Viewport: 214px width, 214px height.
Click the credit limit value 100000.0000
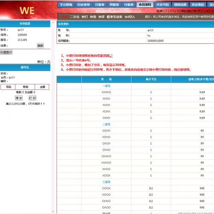click(x=155, y=41)
